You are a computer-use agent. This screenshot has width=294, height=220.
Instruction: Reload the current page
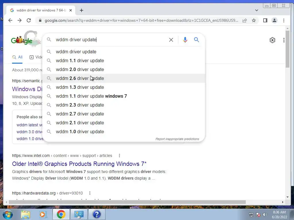point(29,20)
